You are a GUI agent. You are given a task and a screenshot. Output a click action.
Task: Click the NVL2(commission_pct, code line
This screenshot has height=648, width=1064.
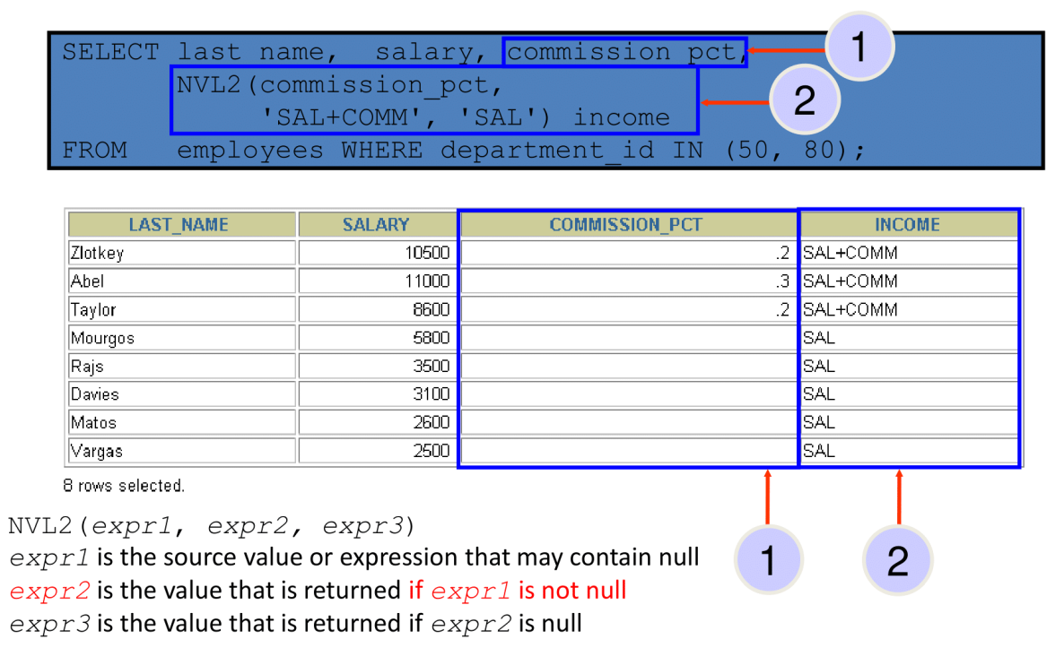(x=339, y=85)
